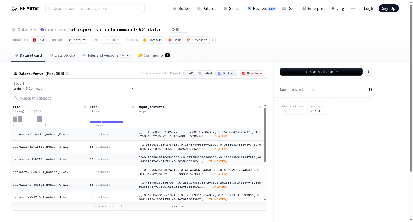Open the Dataset card tab
Screen dimensions: 413x222
tap(28, 55)
